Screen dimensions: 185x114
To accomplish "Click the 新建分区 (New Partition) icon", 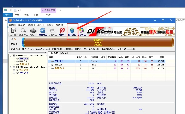I will pos(52,31).
